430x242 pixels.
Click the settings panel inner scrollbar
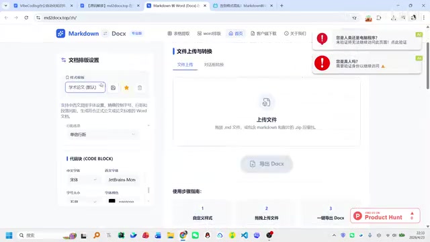[148, 190]
